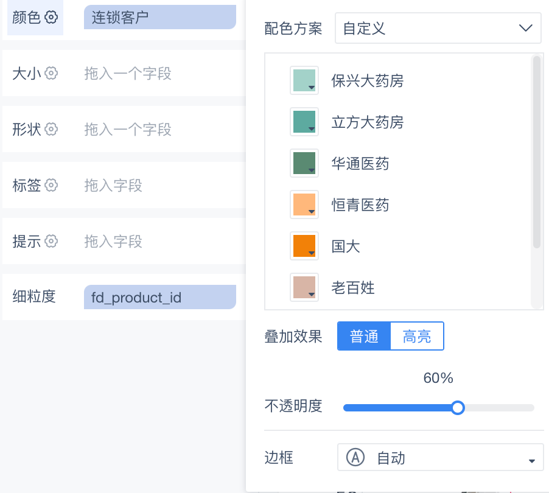Open color picker for 立方大药房
Image resolution: width=549 pixels, height=493 pixels.
[x=304, y=122]
